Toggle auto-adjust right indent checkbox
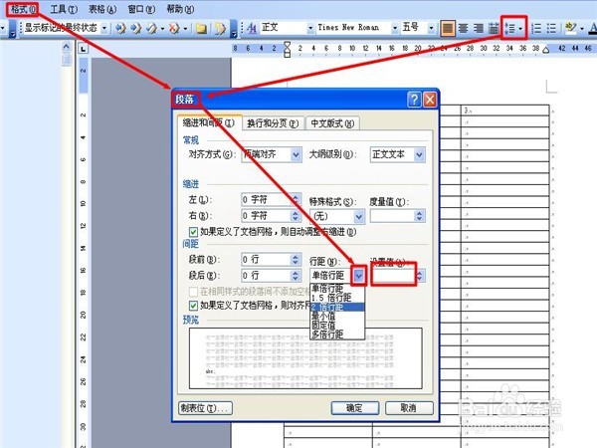Screen dimensions: 597x448 (193, 232)
